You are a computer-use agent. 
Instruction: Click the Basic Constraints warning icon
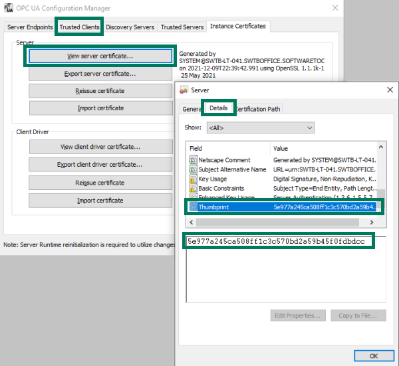tap(193, 189)
